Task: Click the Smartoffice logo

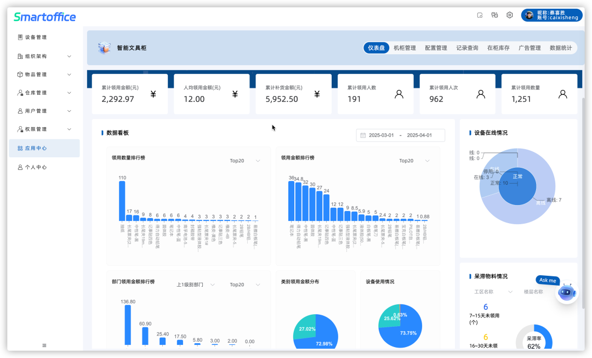Action: (45, 16)
